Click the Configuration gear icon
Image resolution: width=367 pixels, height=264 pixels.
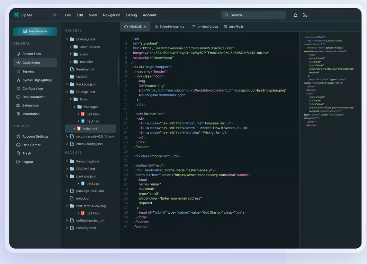(18, 89)
